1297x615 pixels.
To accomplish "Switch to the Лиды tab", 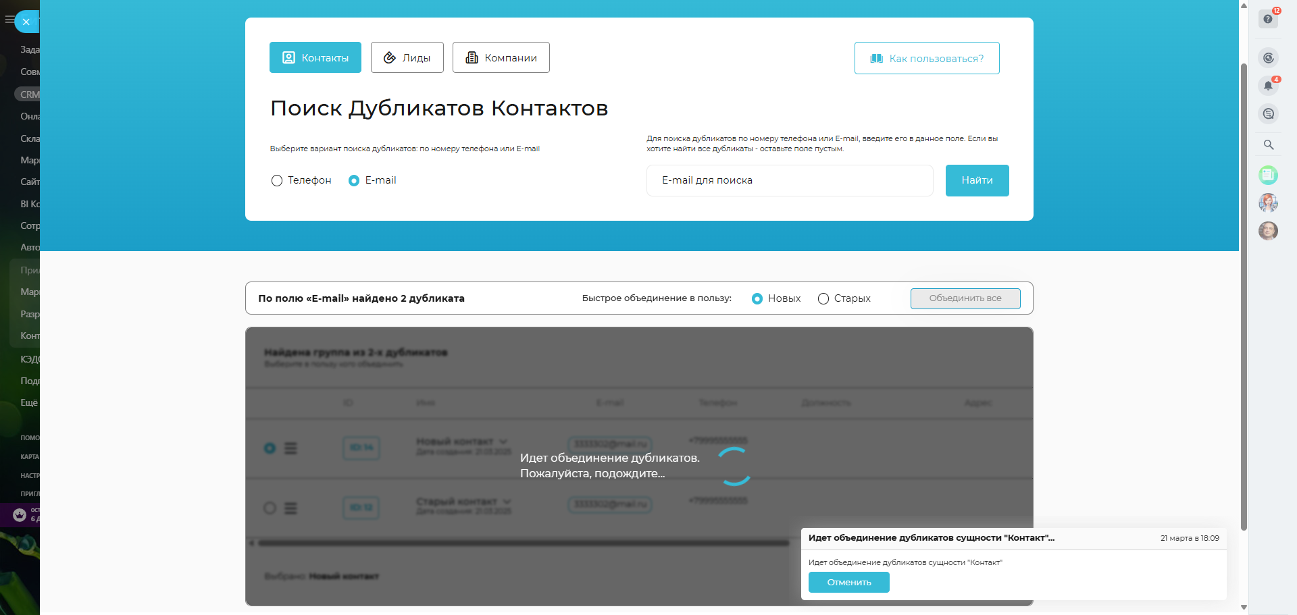I will (x=407, y=58).
